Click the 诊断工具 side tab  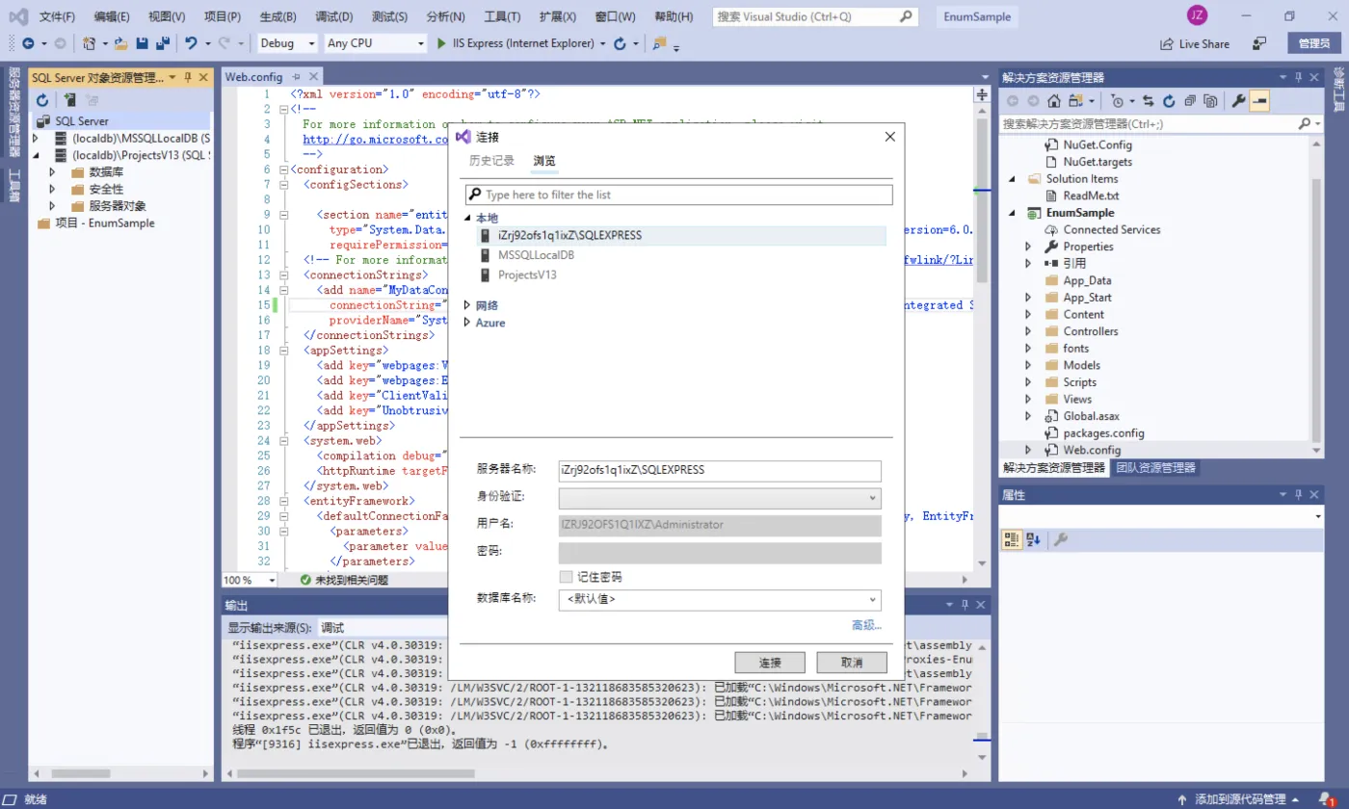(1339, 91)
